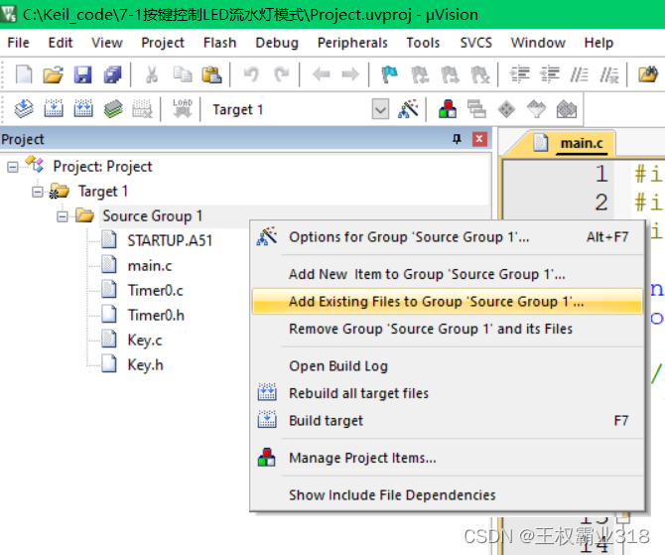Choose Manage Project Items menu entry
Viewport: 665px width, 555px height.
(x=448, y=458)
